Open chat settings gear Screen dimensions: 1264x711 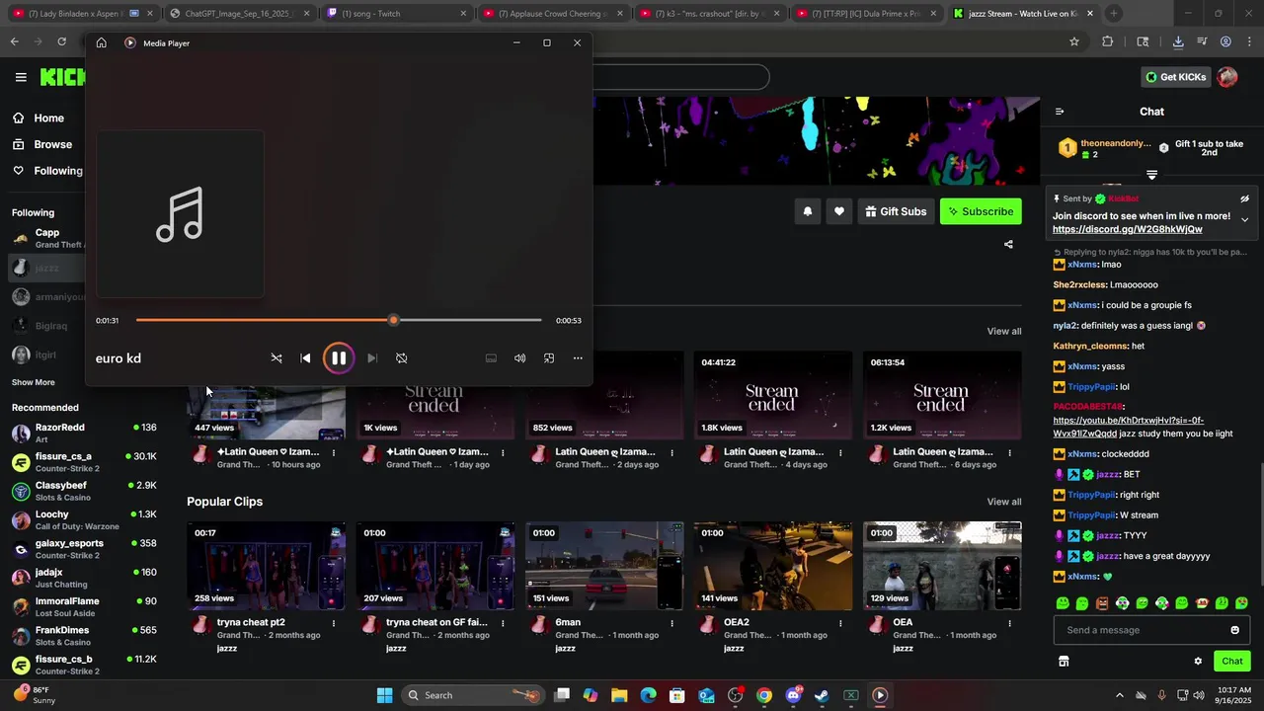1198,662
